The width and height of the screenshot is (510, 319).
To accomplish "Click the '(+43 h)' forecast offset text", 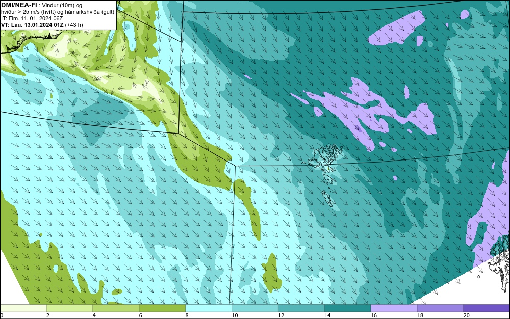I will click(x=74, y=25).
